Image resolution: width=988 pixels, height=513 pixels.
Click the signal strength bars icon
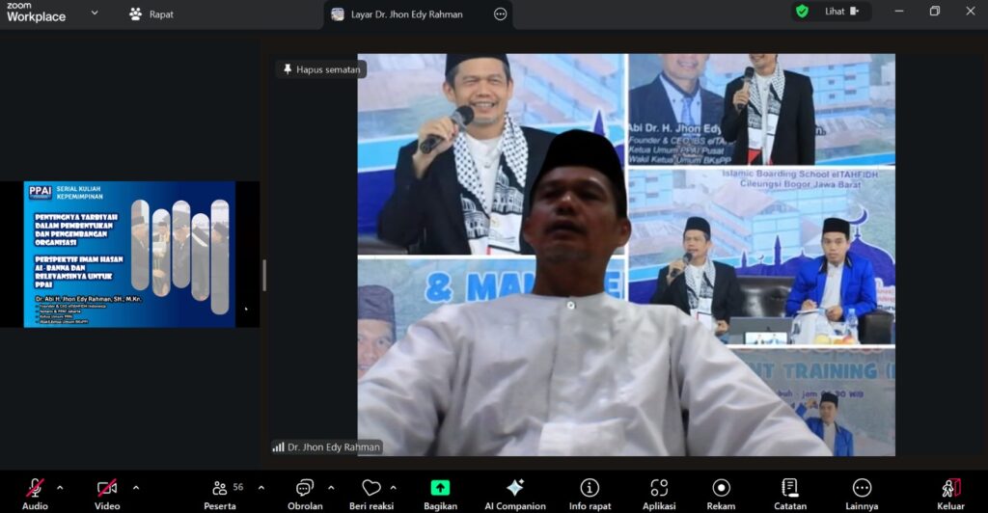point(278,446)
